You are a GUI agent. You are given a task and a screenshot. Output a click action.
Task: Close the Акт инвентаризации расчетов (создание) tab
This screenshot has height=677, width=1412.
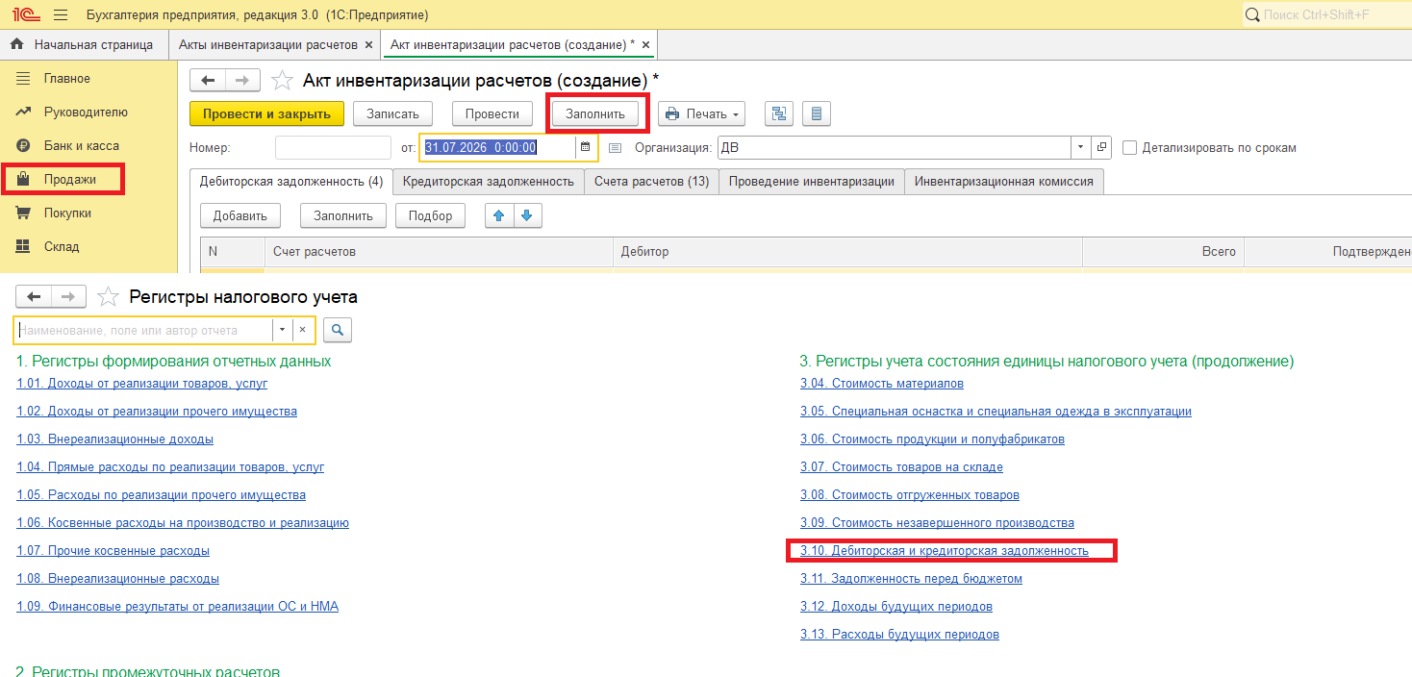[x=645, y=45]
